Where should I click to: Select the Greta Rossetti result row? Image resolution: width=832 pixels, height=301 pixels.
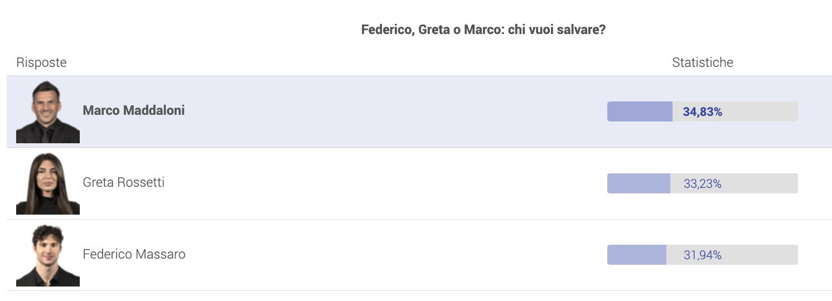point(419,183)
